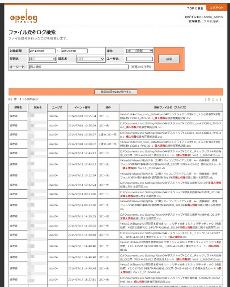Run the search with 検索 button
Image resolution: width=230 pixels, height=287 pixels.
click(169, 59)
